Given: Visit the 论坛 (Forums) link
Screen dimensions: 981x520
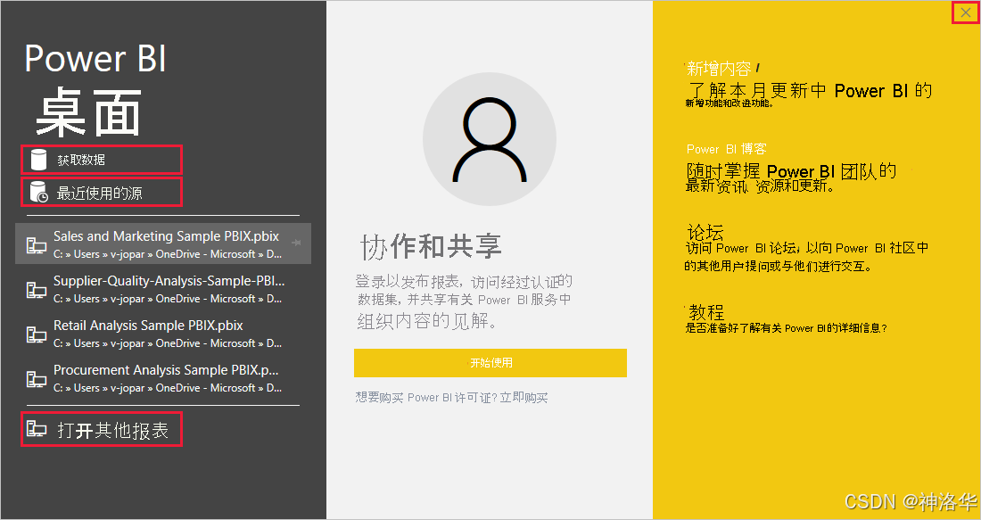Looking at the screenshot, I should pyautogui.click(x=705, y=232).
